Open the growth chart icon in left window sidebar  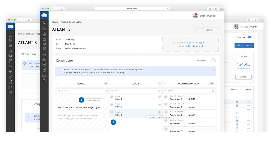tap(10, 82)
